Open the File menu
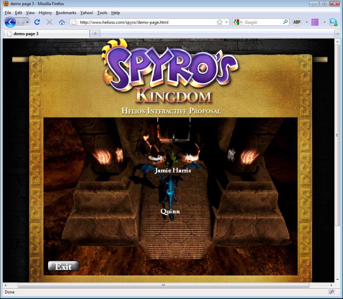This screenshot has height=299, width=343. pos(8,13)
